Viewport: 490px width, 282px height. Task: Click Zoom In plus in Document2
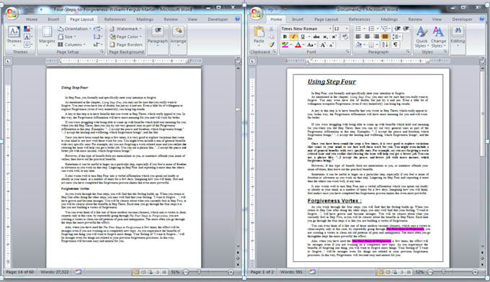pyautogui.click(x=475, y=272)
